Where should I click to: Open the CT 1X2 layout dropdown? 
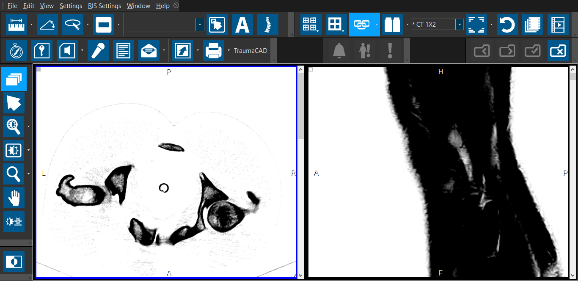459,25
